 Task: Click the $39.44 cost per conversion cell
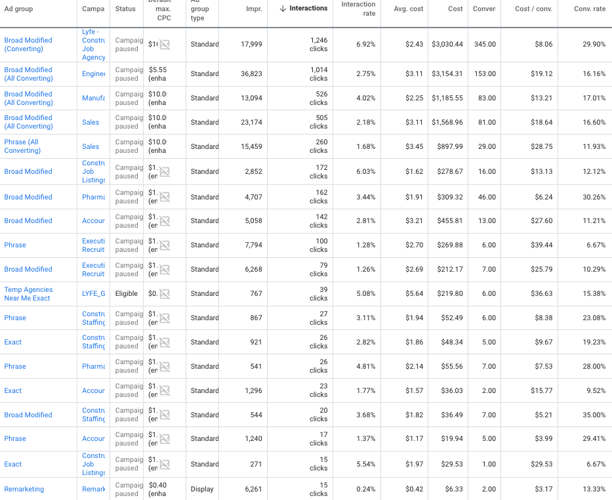(541, 245)
